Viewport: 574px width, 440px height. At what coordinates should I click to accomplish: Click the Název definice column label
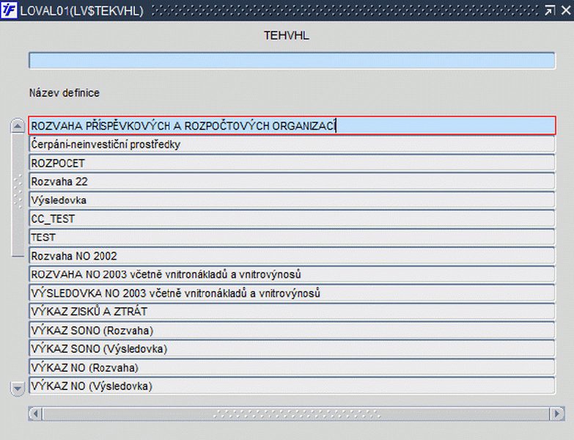coord(65,93)
